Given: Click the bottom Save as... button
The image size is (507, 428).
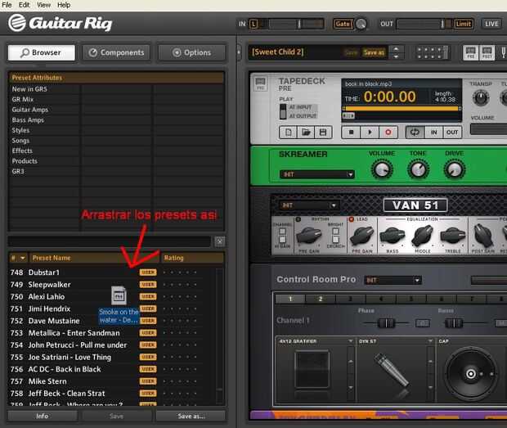Looking at the screenshot, I should (191, 416).
